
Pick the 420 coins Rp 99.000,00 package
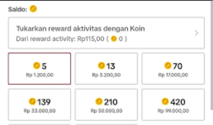173,105
